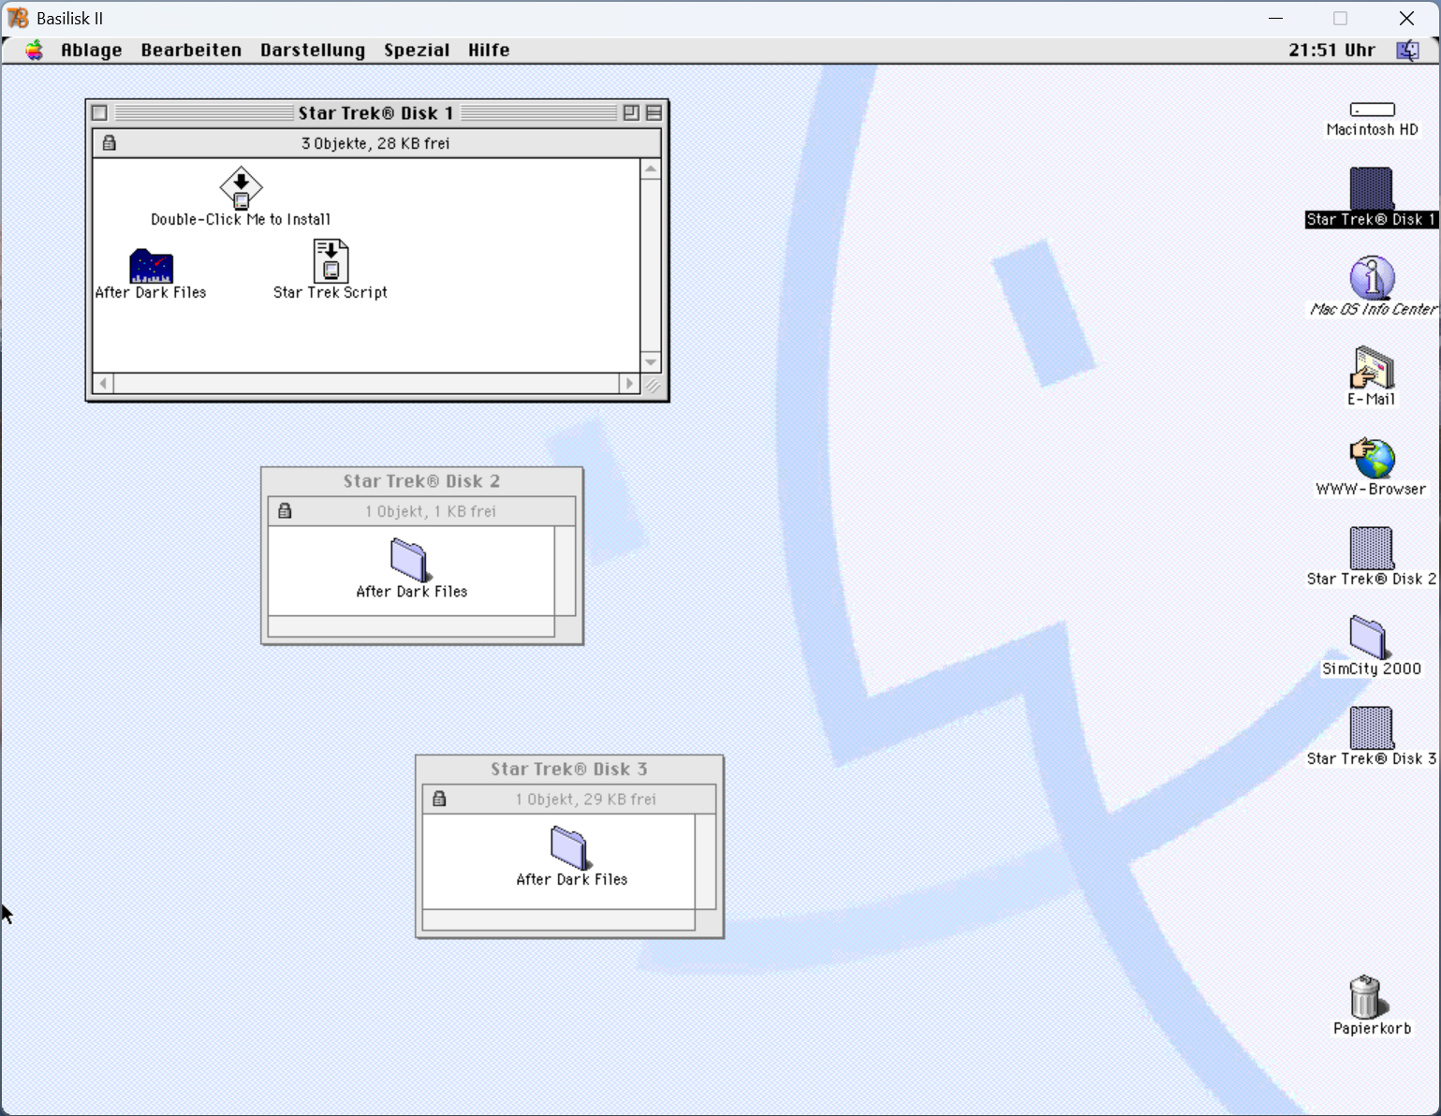Screen dimensions: 1441x1116
Task: Click scroll left arrow in Disk 1 window
Action: tap(104, 384)
